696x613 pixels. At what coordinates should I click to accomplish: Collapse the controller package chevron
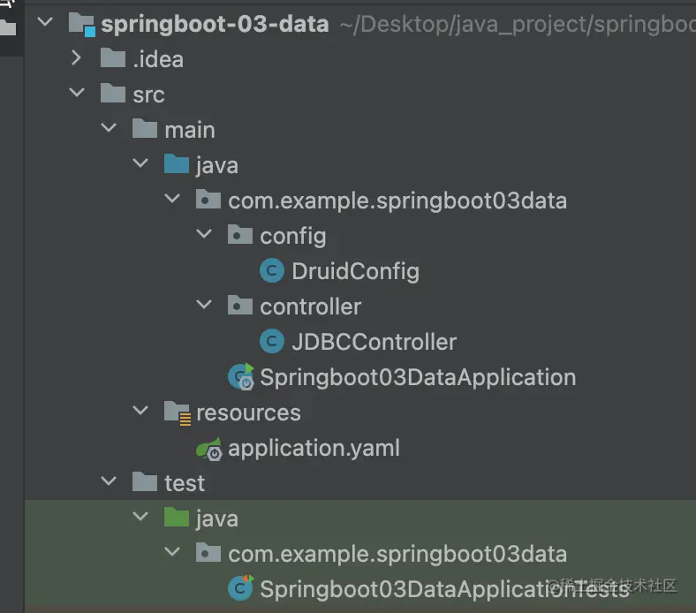204,305
